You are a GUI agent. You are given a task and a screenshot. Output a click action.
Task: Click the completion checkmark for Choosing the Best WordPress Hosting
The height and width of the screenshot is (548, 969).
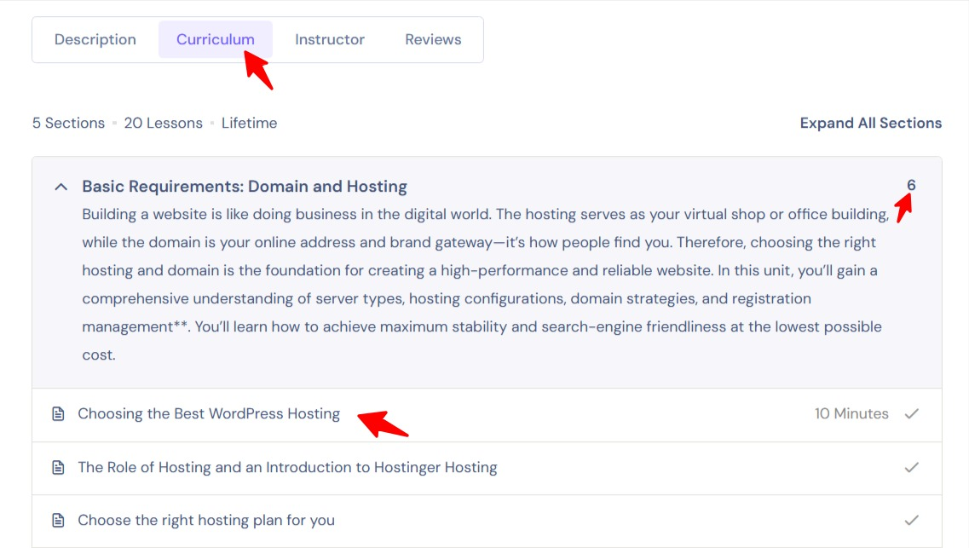pyautogui.click(x=912, y=414)
